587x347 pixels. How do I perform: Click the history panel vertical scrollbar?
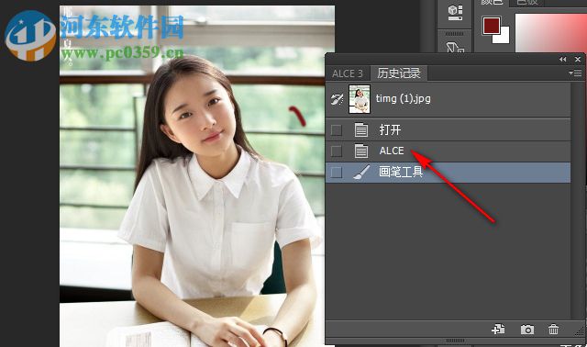pos(577,200)
